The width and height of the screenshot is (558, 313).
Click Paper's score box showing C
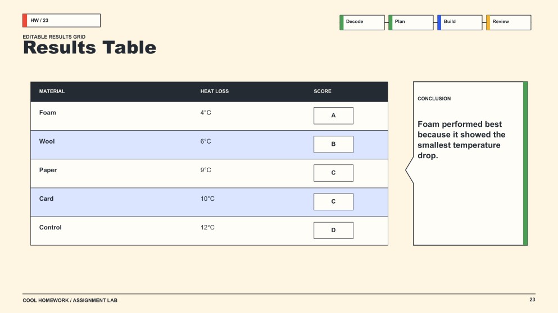coord(333,173)
